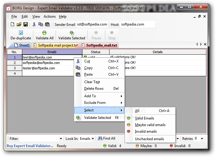Screen dimensions: 216x157
Task: Click the Select submenu entry
Action: [99, 110]
